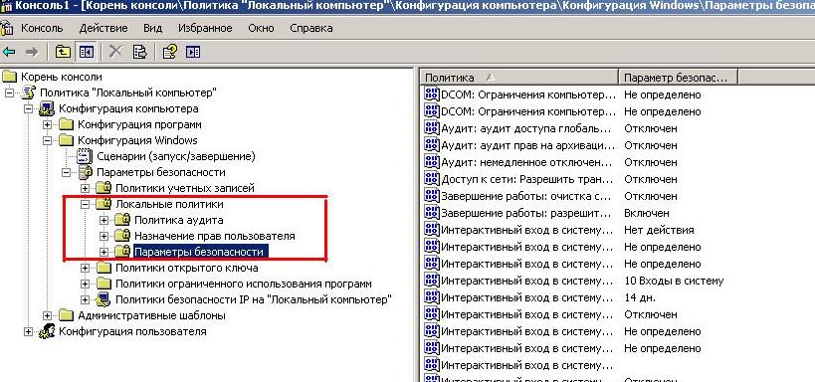Open Help via the question mark toolbar icon
This screenshot has height=382, width=815.
point(169,52)
